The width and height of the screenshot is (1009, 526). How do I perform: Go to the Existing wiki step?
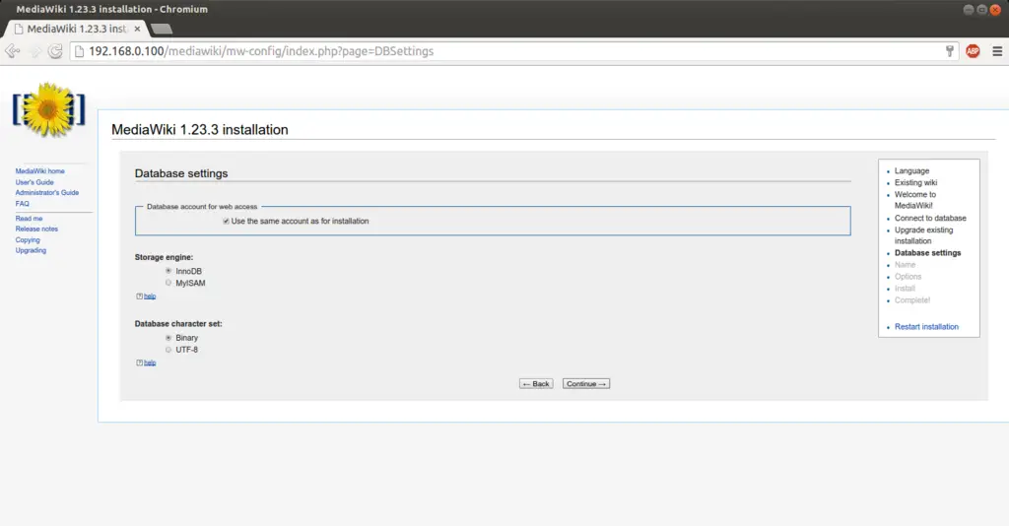point(915,182)
